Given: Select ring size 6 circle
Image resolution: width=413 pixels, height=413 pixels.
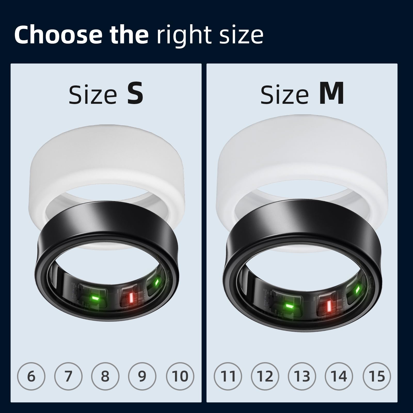Looking at the screenshot, I should point(31,376).
